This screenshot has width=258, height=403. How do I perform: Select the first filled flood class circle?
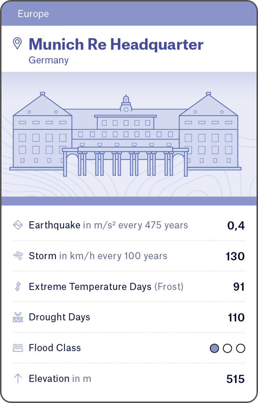click(x=214, y=348)
